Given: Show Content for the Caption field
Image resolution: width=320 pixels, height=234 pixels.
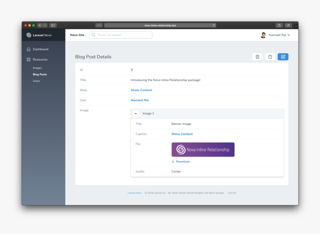Looking at the screenshot, I should [x=182, y=134].
